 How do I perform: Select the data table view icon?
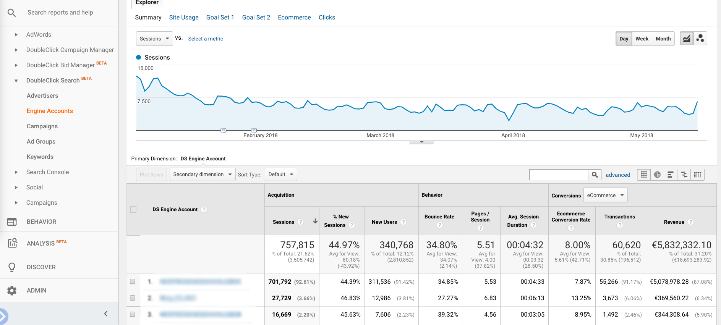644,175
